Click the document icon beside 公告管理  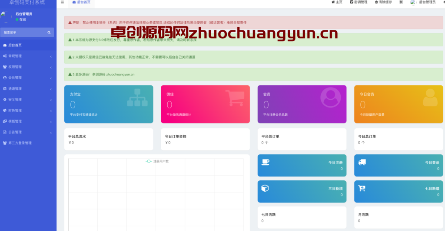click(5, 132)
